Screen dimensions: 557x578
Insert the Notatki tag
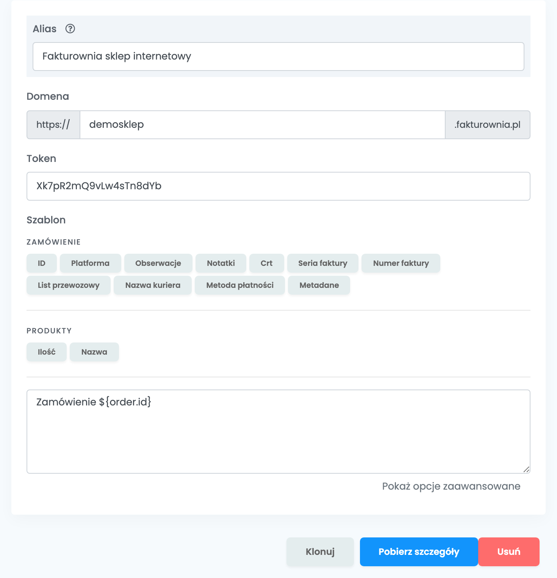click(221, 263)
